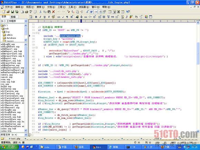Viewport: 200px width, 150px height.
Task: Click the Paragraph mark HTML icon
Action: [x=67, y=17]
